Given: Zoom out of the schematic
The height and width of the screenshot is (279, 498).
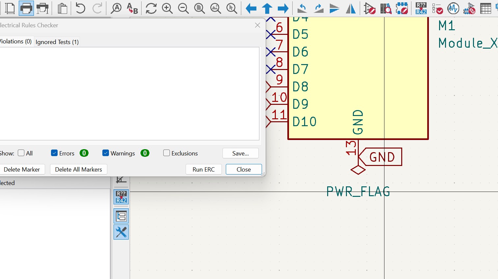Looking at the screenshot, I should pyautogui.click(x=183, y=8).
